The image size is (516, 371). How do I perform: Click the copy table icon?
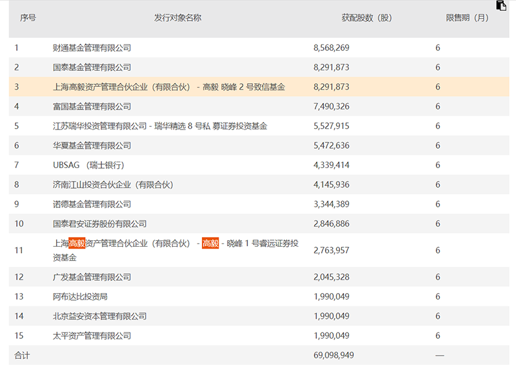pos(501,6)
